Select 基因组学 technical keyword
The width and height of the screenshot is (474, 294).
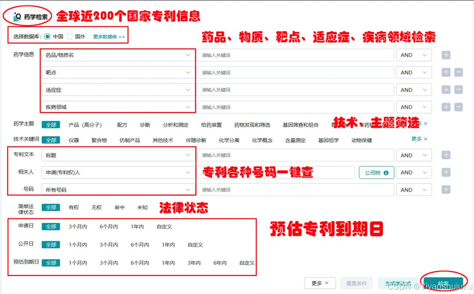coord(328,140)
